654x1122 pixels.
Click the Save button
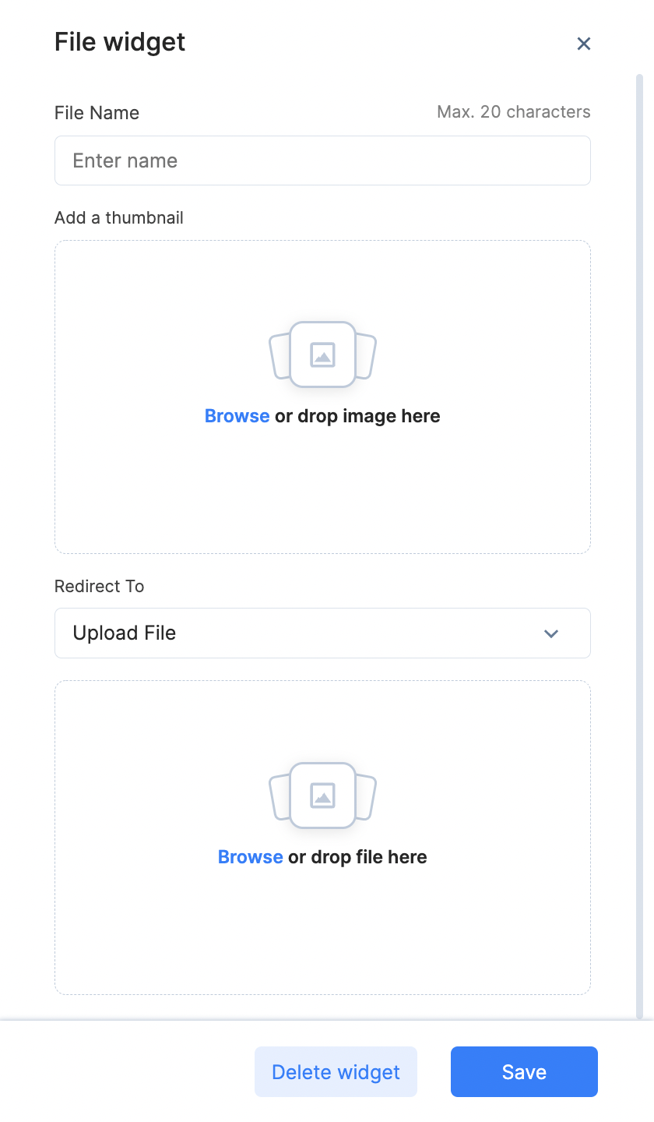(524, 1071)
